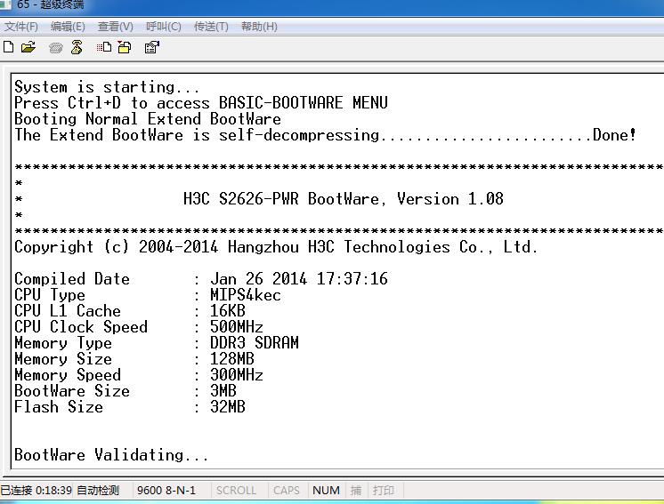Viewport: 664px width, 504px height.
Task: Click the Receive file toolbar icon
Action: click(125, 47)
